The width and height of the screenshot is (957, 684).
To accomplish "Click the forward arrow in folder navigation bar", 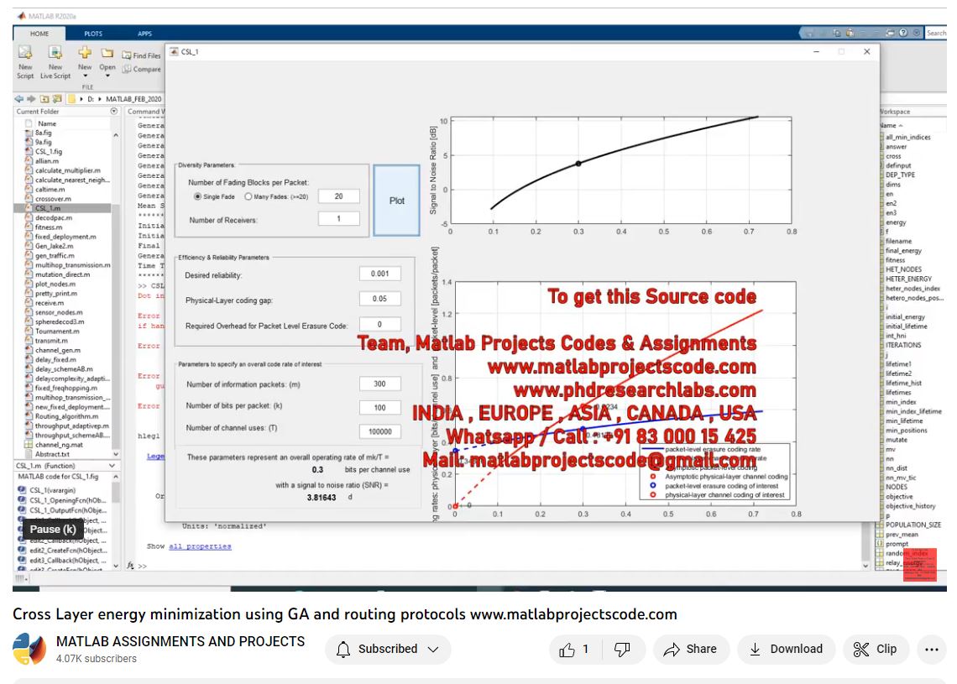I will point(30,99).
